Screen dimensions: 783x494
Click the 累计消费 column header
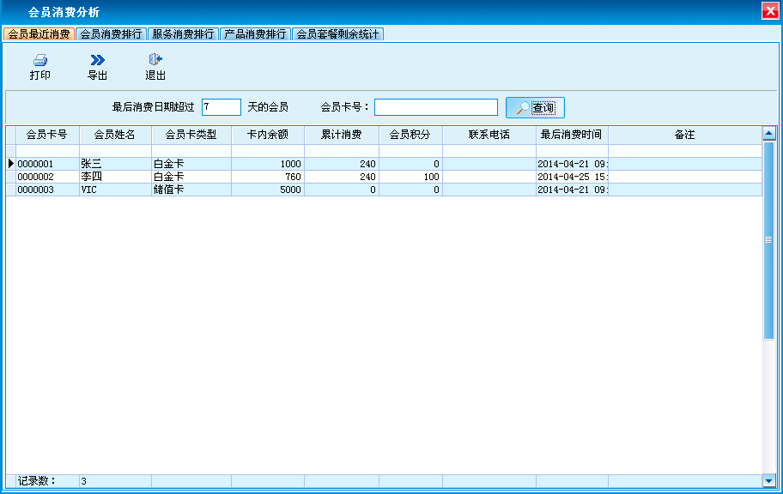(341, 135)
